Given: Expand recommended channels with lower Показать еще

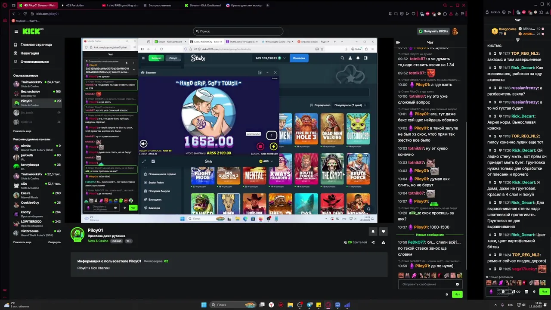Looking at the screenshot, I should 22,242.
